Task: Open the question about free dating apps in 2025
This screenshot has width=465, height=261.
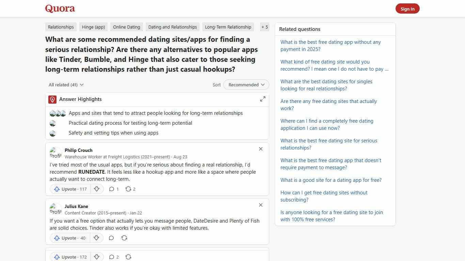Action: pyautogui.click(x=330, y=46)
